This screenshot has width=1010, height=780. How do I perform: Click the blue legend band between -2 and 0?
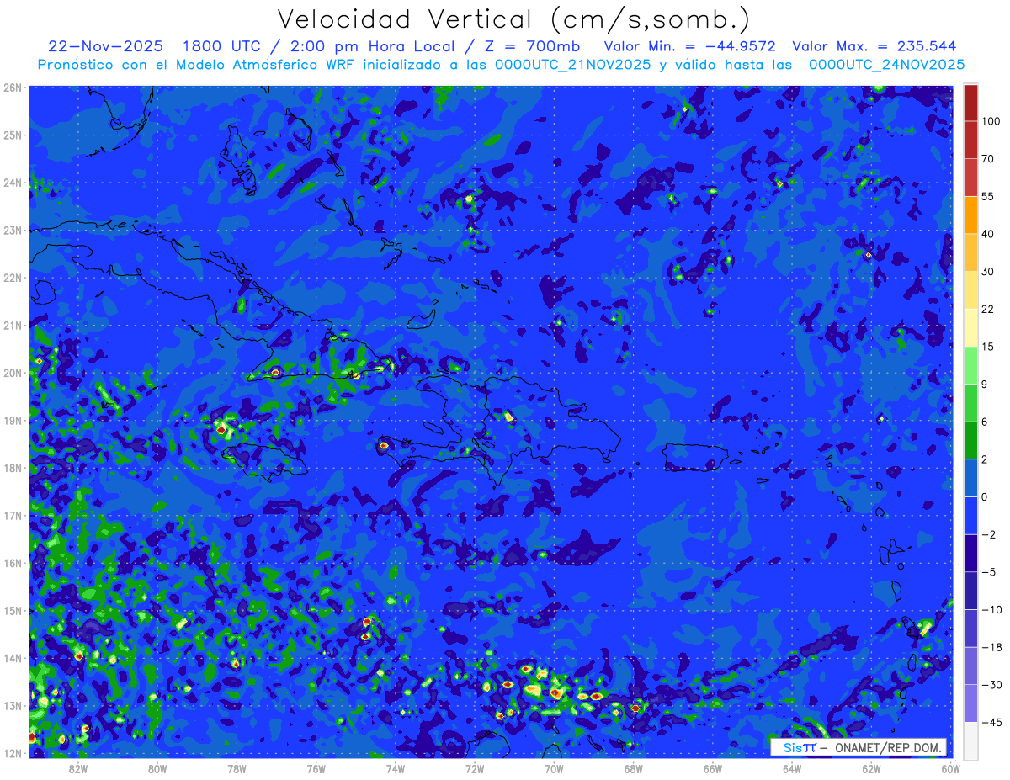(x=970, y=514)
